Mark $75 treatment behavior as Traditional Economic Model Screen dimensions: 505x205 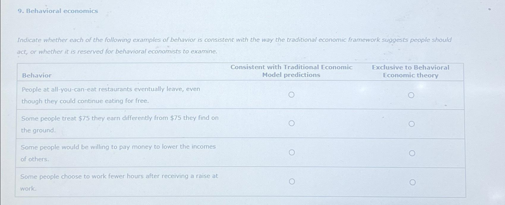[292, 124]
